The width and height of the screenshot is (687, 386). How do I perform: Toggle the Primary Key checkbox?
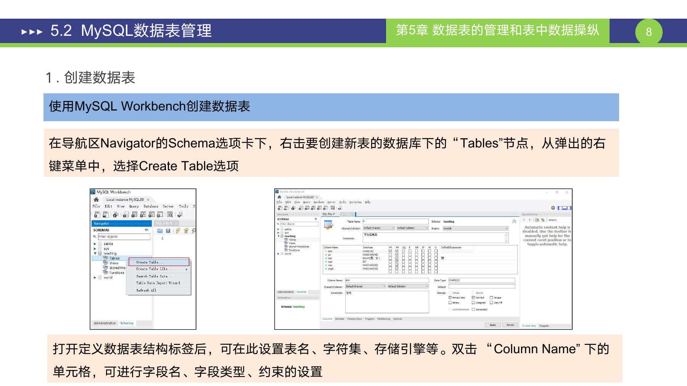tap(450, 298)
